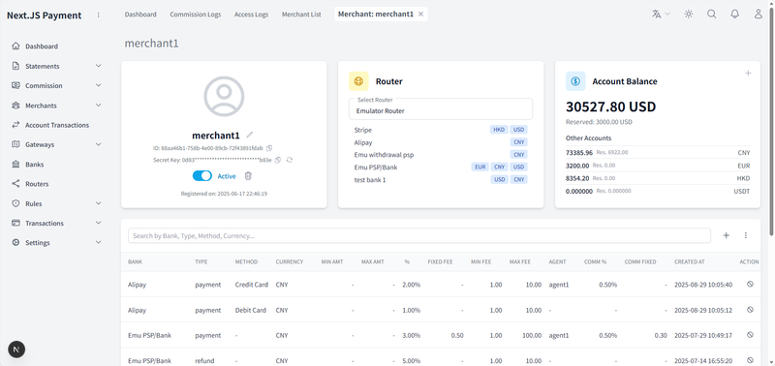Image resolution: width=775 pixels, height=366 pixels.
Task: Click the Next.js N badge
Action: (x=16, y=350)
